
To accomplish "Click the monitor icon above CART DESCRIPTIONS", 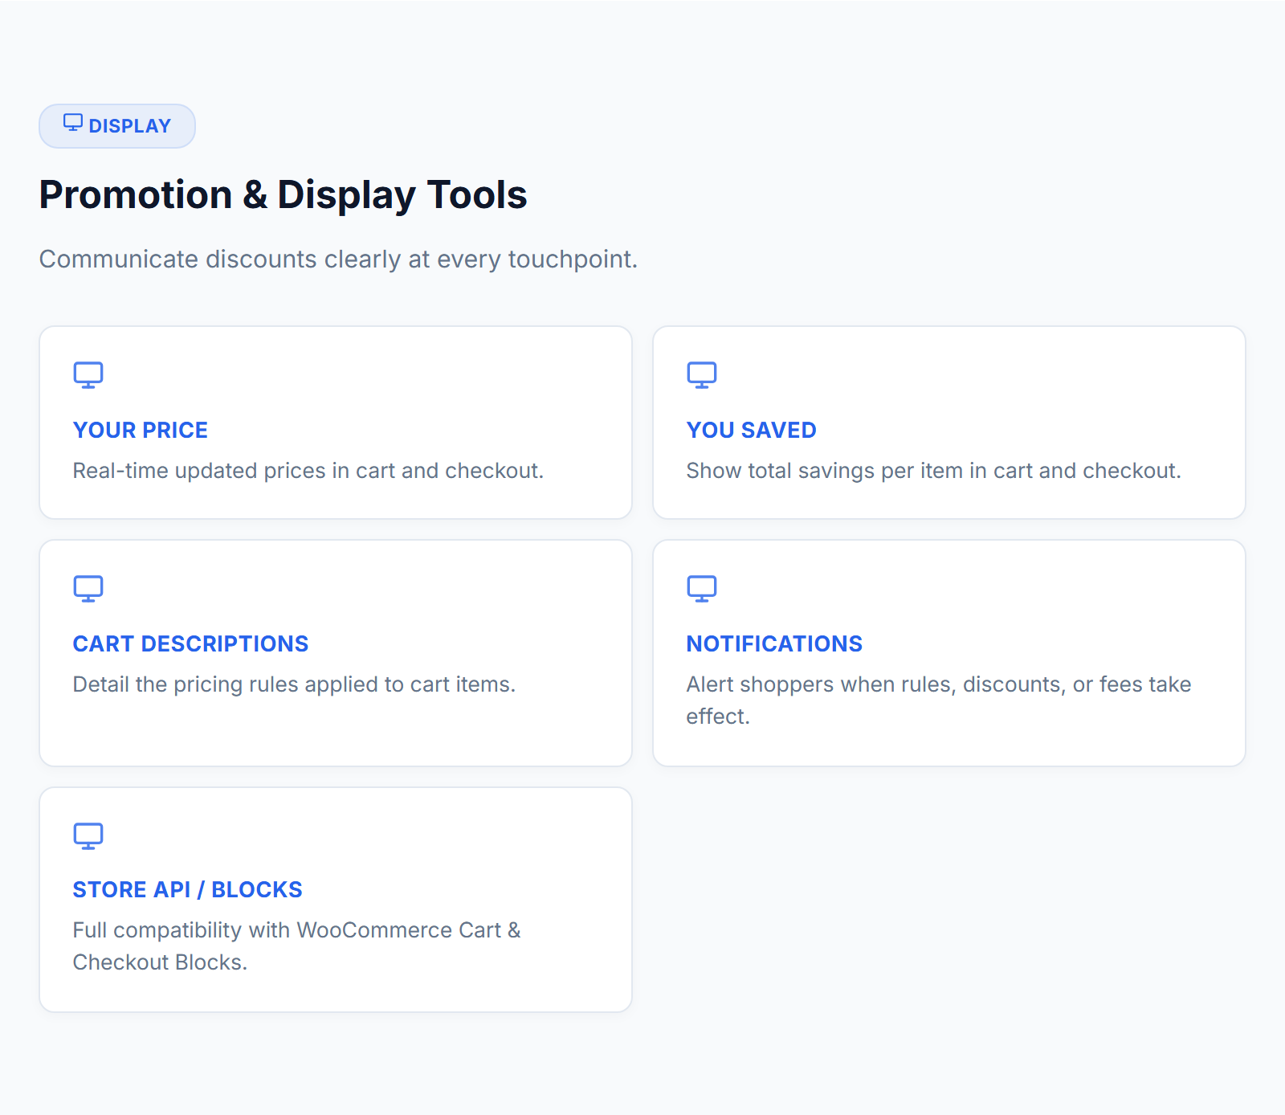I will tap(88, 589).
